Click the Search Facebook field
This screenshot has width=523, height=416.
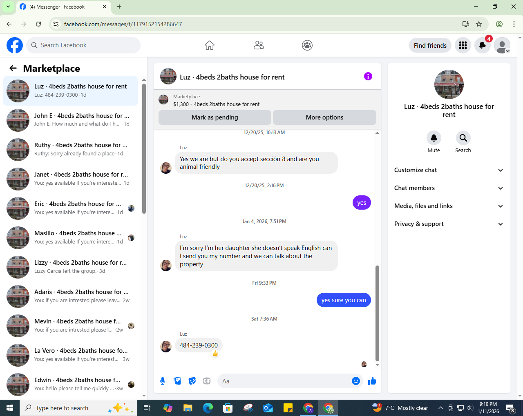click(x=83, y=45)
